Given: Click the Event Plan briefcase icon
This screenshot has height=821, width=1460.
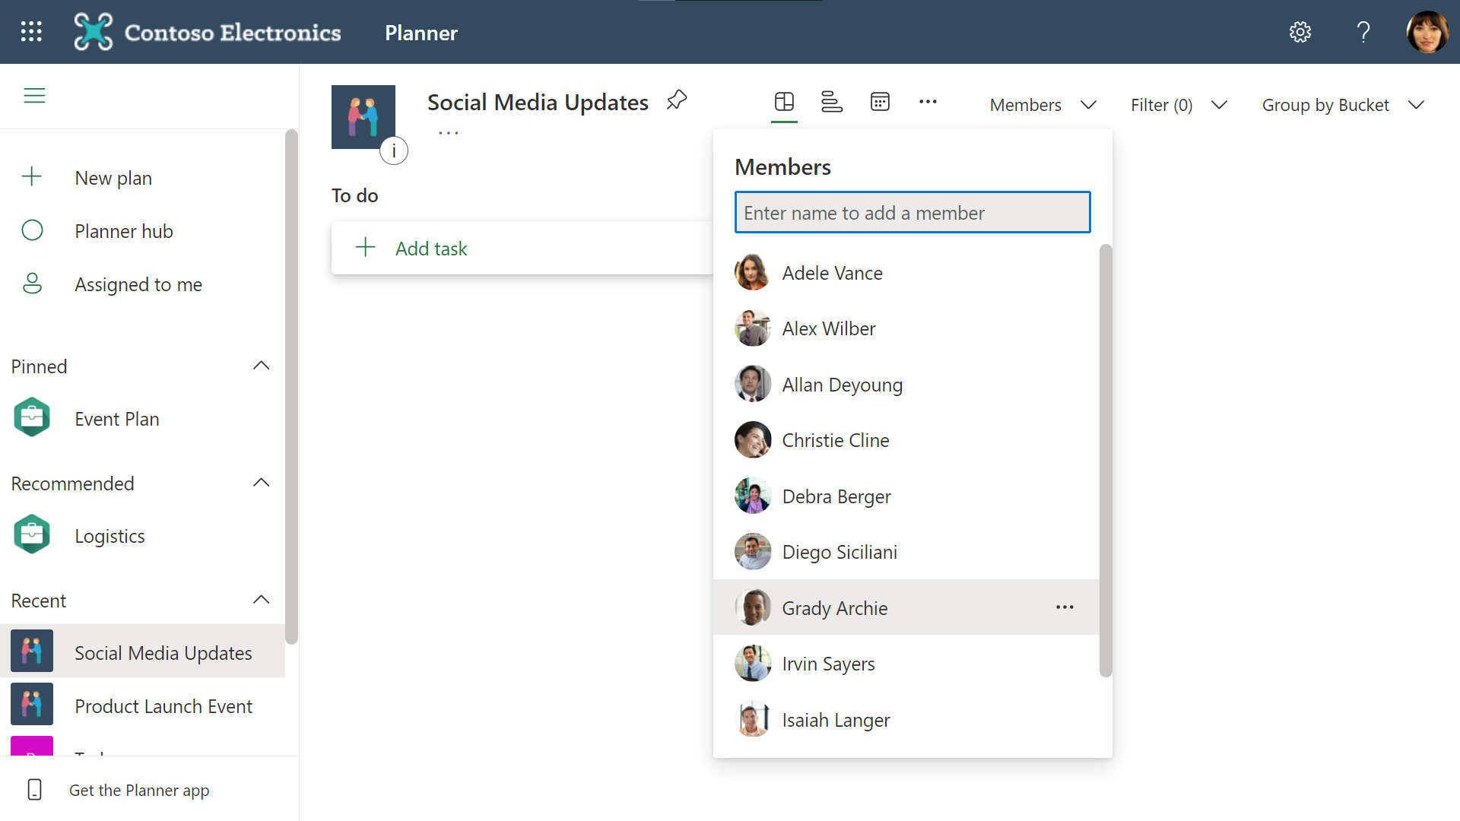Looking at the screenshot, I should [x=32, y=417].
